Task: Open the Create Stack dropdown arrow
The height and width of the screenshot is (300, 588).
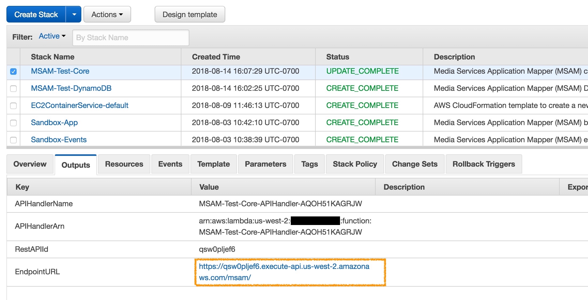Action: (74, 14)
